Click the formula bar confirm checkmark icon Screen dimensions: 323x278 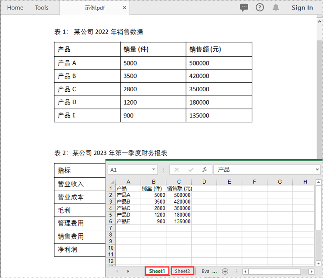pos(191,170)
